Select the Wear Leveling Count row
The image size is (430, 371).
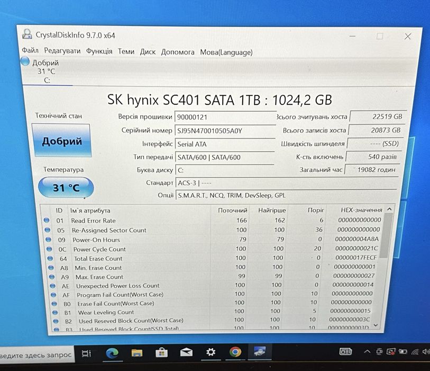[x=213, y=312]
